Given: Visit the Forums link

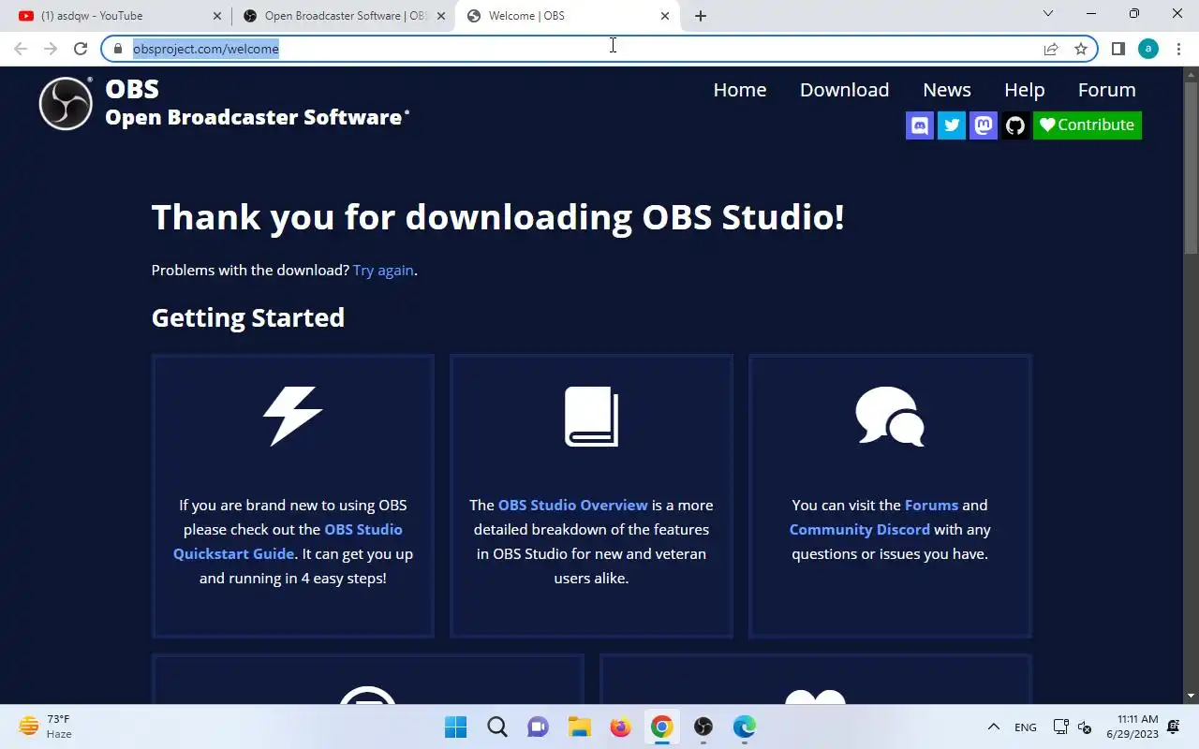Looking at the screenshot, I should pyautogui.click(x=931, y=505).
